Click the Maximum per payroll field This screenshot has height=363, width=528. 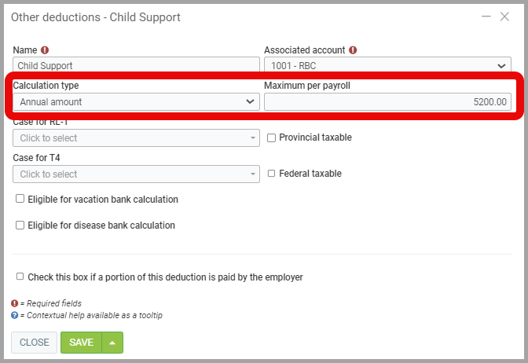(387, 102)
